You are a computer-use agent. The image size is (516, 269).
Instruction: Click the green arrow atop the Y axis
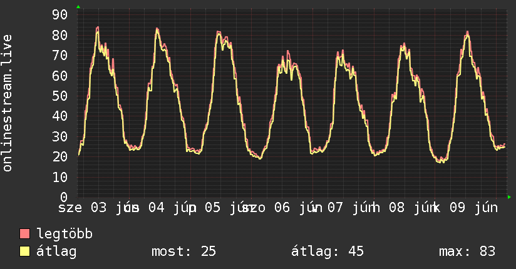[78, 7]
